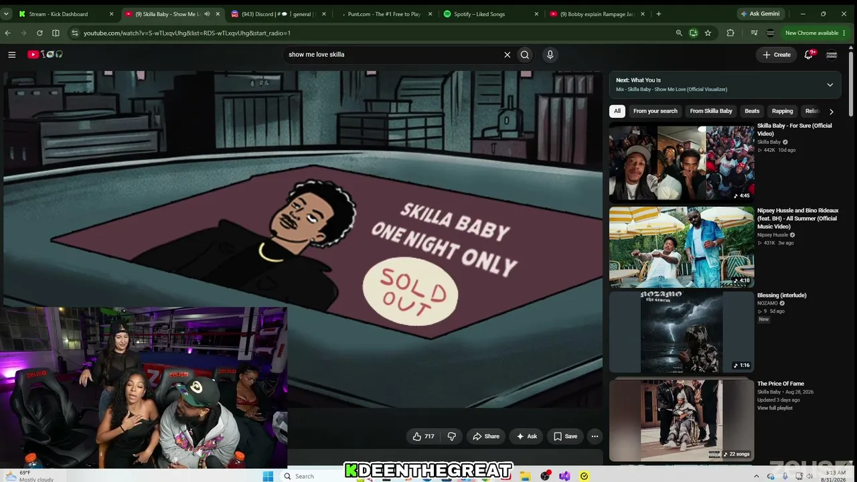This screenshot has height=482, width=857.
Task: Open the Skilla Baby - For Sure video title
Action: (795, 130)
